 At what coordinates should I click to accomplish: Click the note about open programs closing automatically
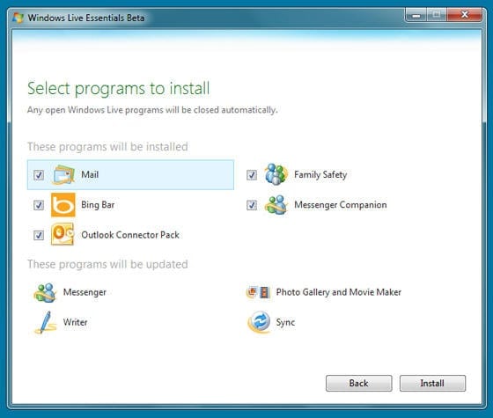[152, 110]
